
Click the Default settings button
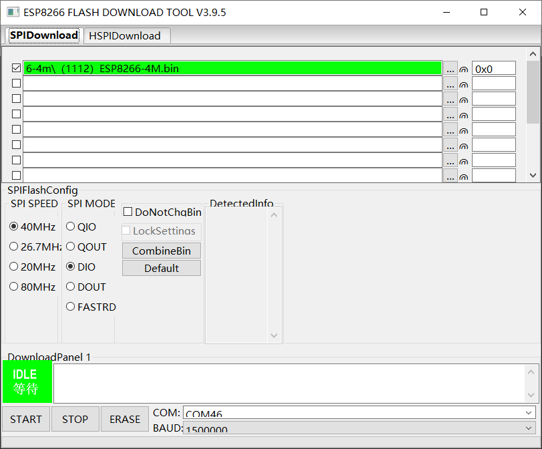click(x=162, y=268)
